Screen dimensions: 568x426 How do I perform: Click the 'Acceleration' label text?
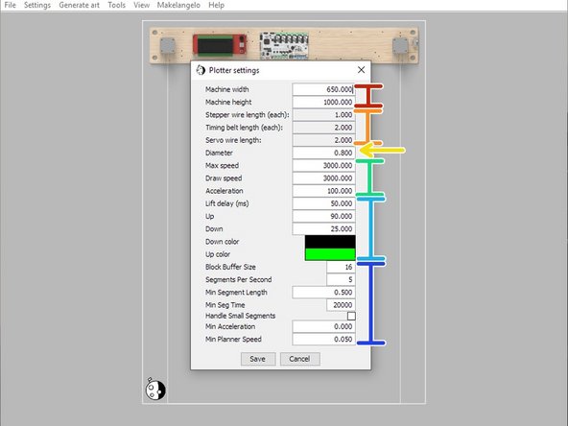click(x=225, y=191)
